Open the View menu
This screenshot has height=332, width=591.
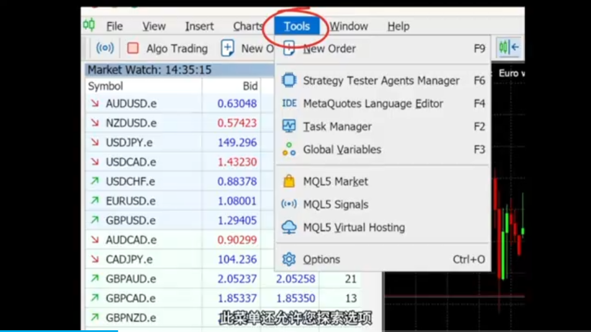[154, 27]
